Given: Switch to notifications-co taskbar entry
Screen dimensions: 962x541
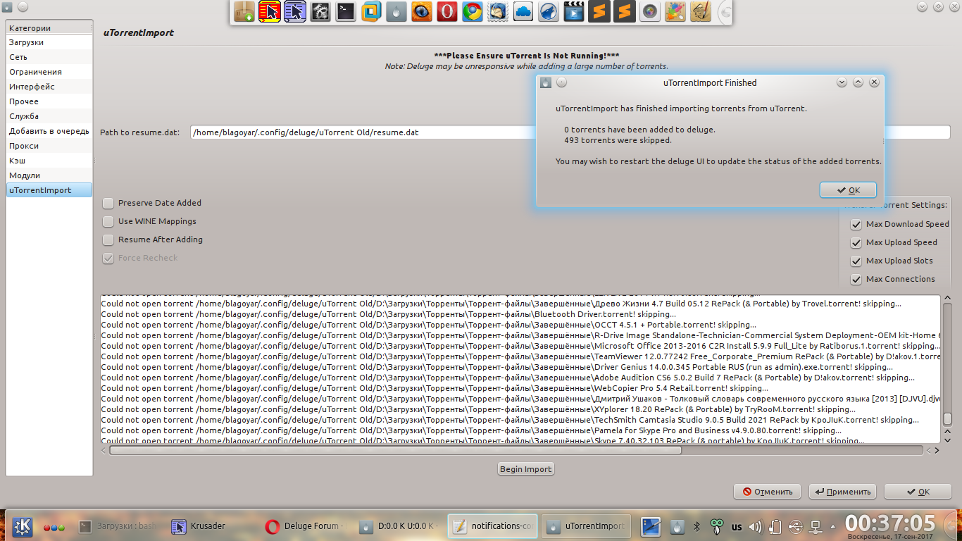Looking at the screenshot, I should [x=492, y=526].
